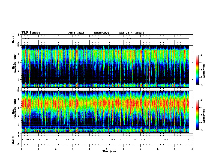
Task: Click time axis tick label "9"
Action: [175, 149]
